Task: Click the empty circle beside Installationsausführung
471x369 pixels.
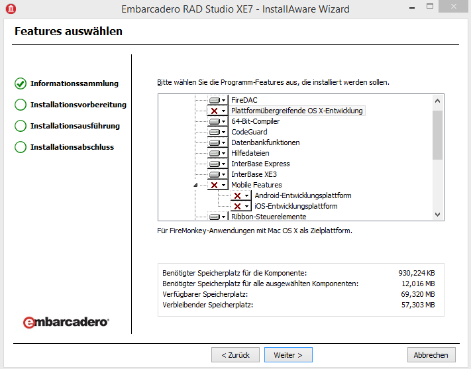Action: click(21, 126)
